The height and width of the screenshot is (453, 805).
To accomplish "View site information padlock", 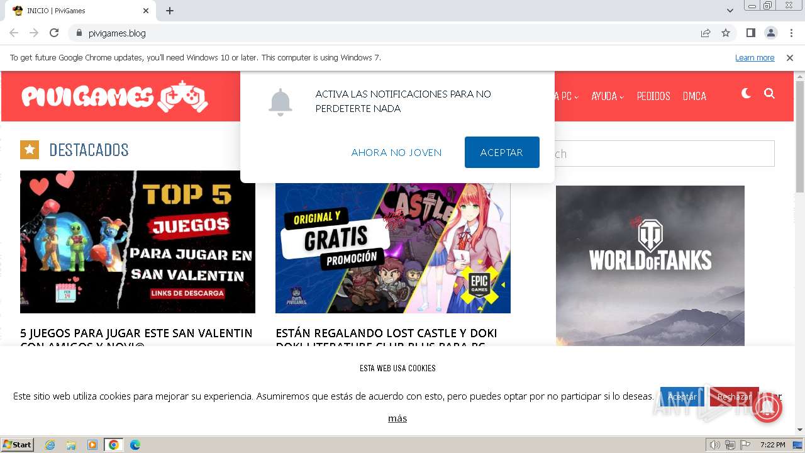I will pos(79,33).
